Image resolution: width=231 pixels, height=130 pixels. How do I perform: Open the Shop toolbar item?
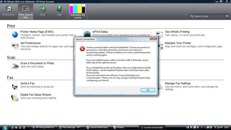click(x=42, y=11)
